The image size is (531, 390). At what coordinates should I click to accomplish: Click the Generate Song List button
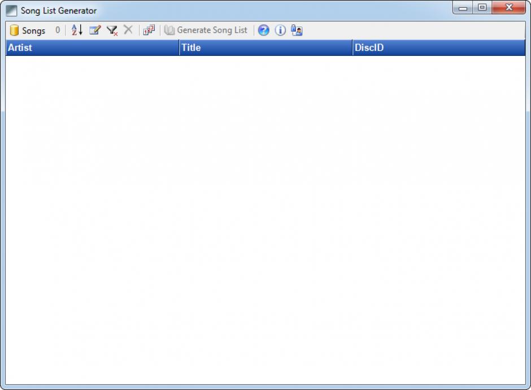pyautogui.click(x=206, y=30)
